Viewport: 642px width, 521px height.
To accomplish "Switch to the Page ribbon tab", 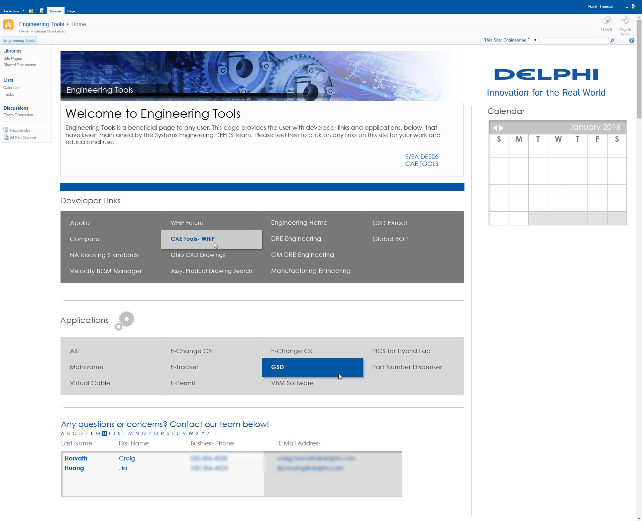I will 71,11.
